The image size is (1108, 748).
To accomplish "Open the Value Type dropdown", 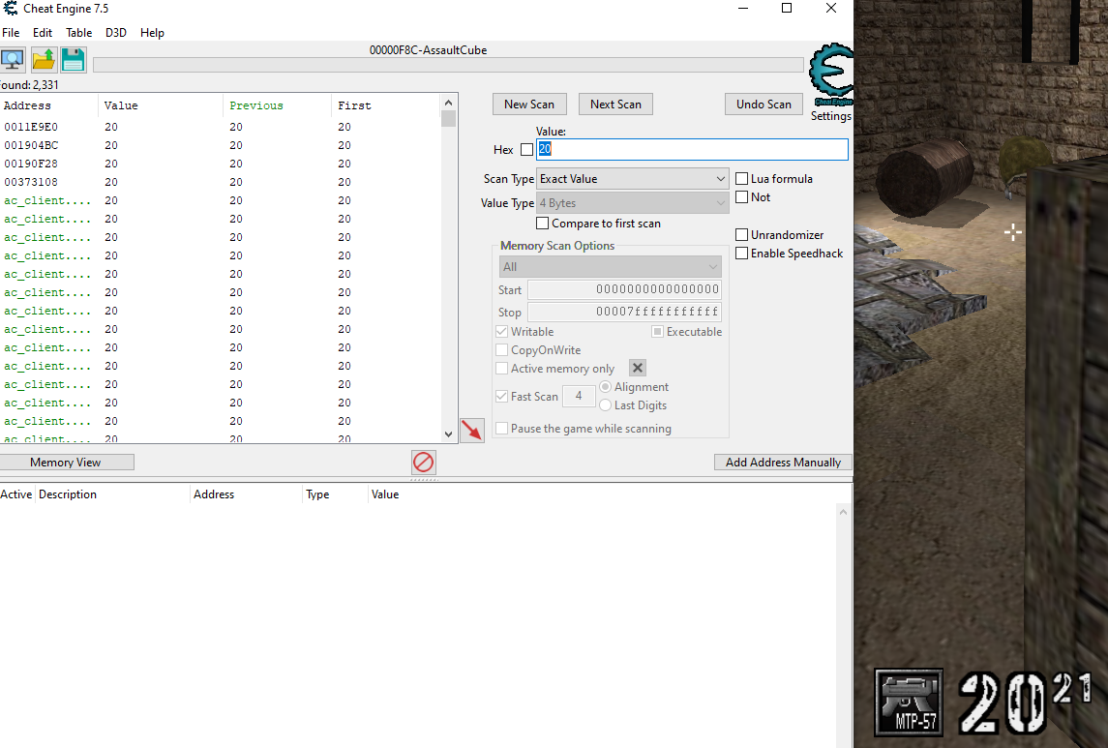I will (633, 202).
